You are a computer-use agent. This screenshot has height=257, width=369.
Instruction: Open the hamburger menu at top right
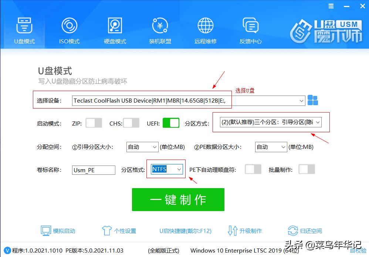(331, 6)
